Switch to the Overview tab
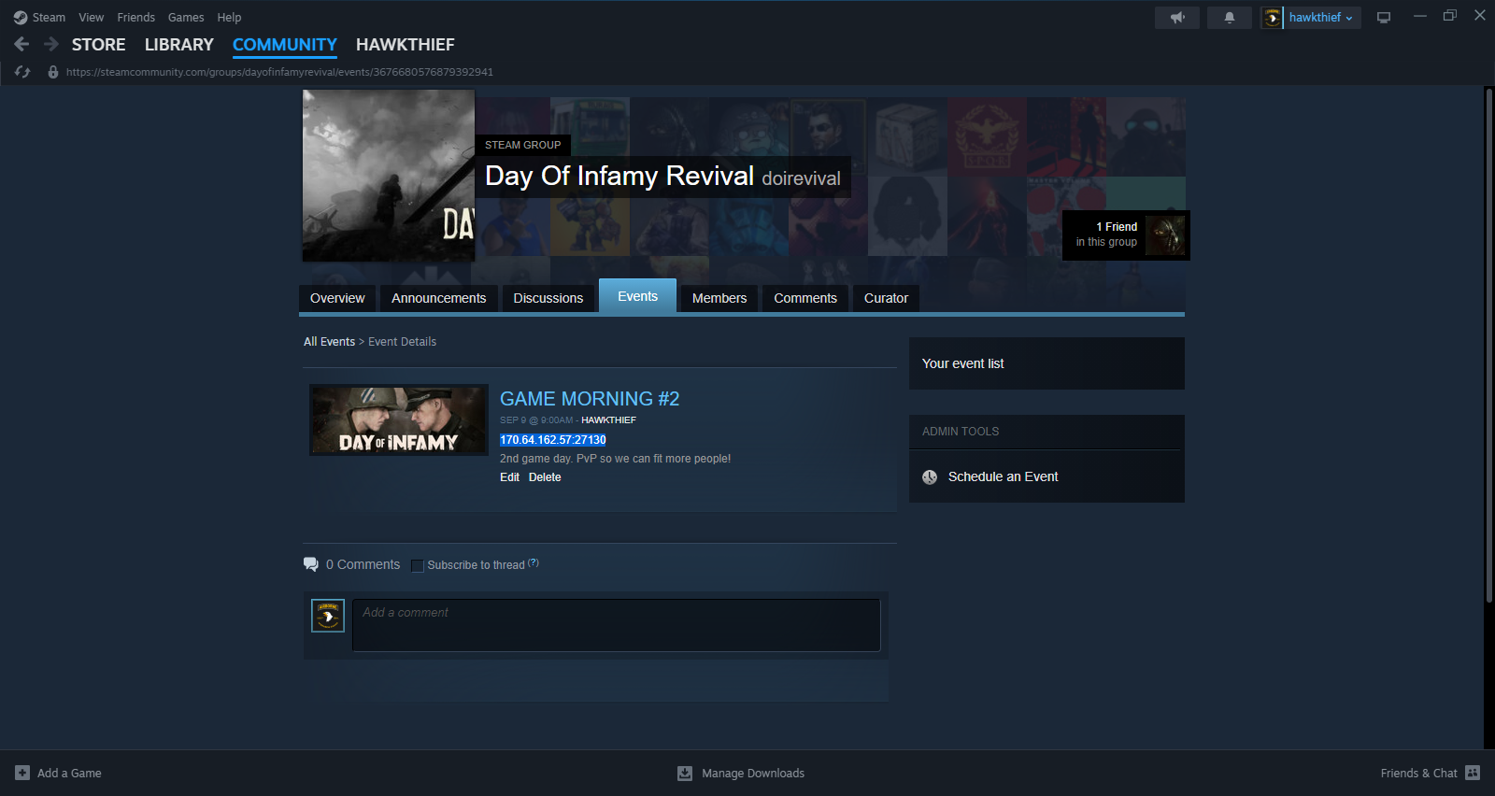This screenshot has height=796, width=1495. (x=337, y=298)
